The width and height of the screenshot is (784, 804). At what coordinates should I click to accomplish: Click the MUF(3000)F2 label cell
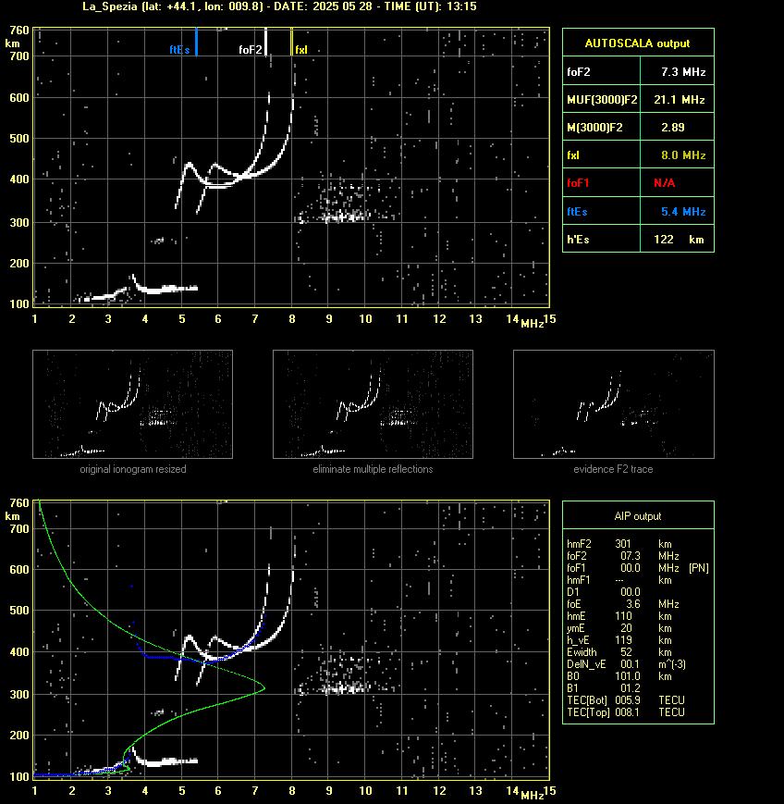coord(602,100)
